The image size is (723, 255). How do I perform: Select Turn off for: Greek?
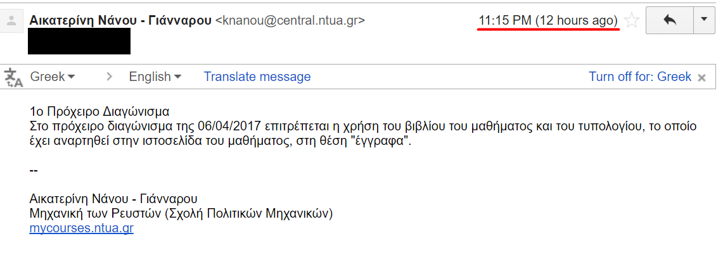point(640,77)
